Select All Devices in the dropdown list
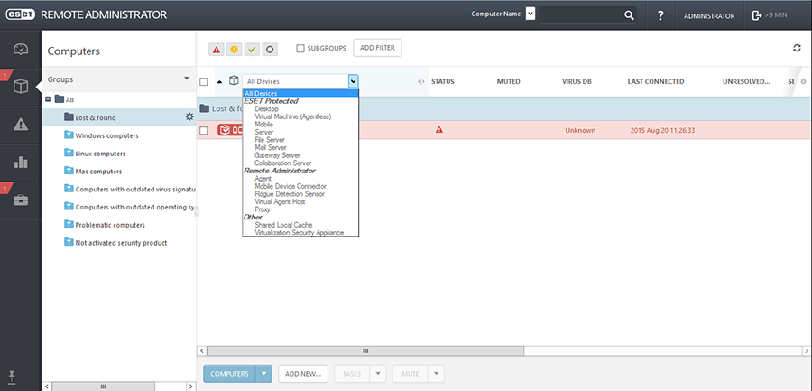Image resolution: width=812 pixels, height=391 pixels. [x=300, y=93]
